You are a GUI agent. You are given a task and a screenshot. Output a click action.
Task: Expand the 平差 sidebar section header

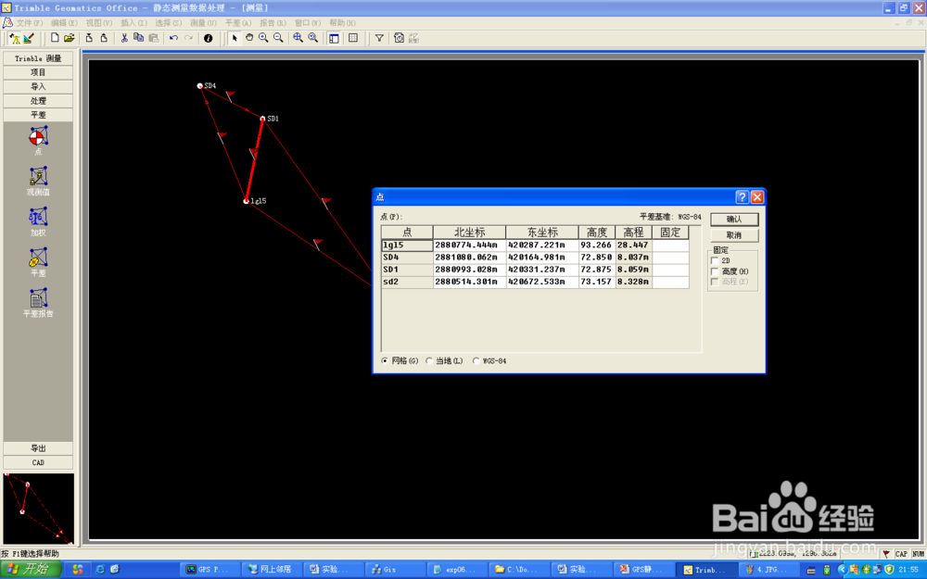click(38, 115)
